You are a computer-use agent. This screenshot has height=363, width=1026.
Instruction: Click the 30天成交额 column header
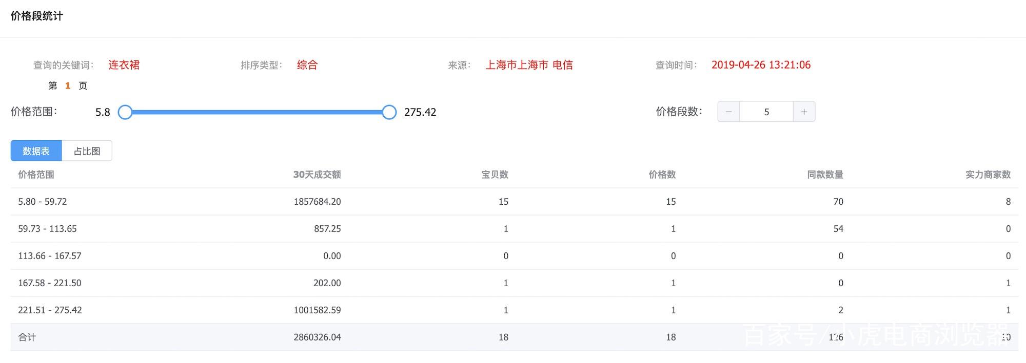317,175
